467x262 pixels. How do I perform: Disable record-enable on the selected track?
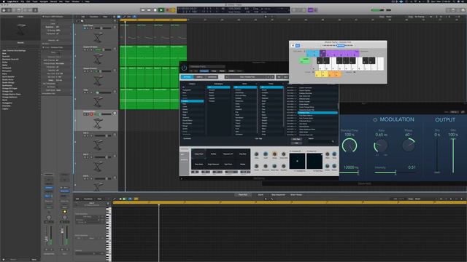(91, 114)
